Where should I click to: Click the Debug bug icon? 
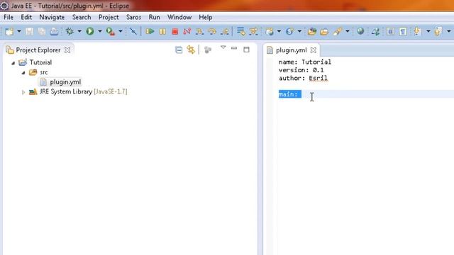70,31
